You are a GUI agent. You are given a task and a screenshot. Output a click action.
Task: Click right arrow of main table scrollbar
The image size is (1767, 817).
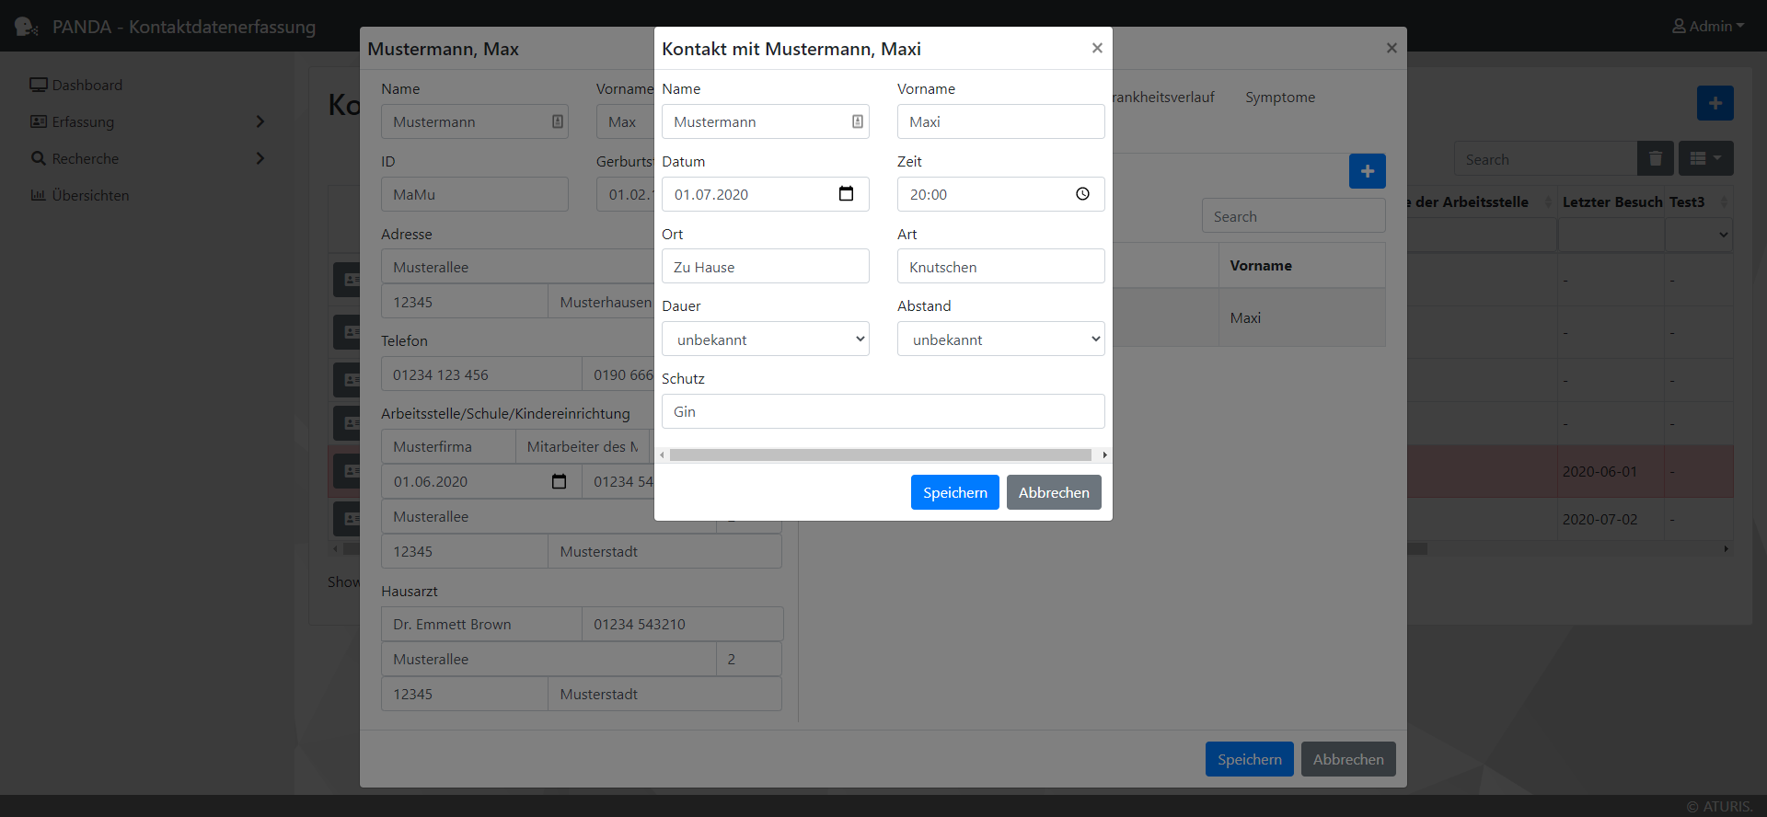click(x=1727, y=549)
